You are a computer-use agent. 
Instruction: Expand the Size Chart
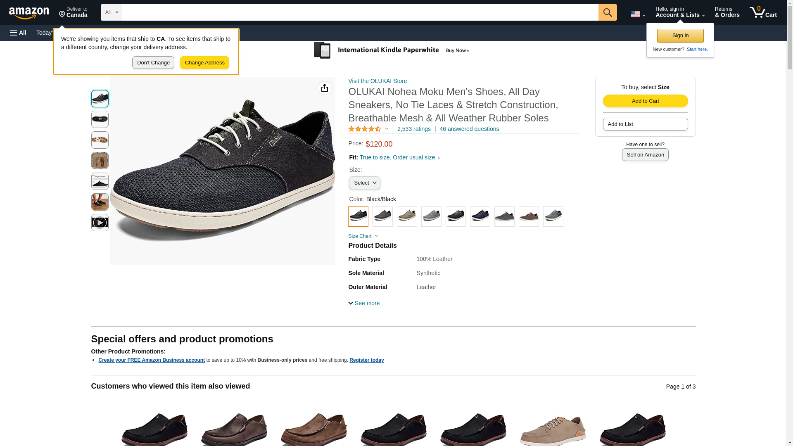[x=363, y=236]
